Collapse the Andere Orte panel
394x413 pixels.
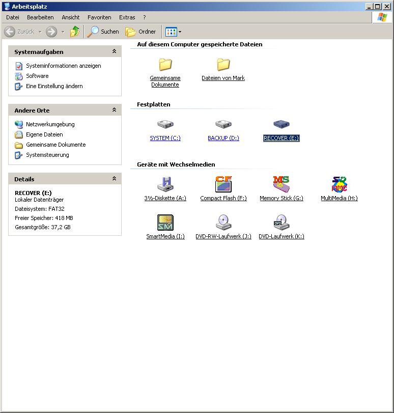pyautogui.click(x=115, y=110)
